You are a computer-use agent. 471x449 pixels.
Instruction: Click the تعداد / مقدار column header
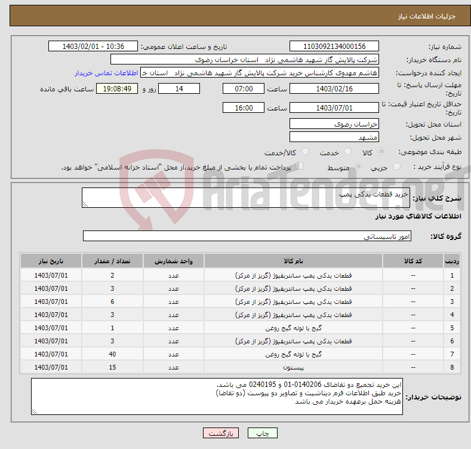[112, 261]
